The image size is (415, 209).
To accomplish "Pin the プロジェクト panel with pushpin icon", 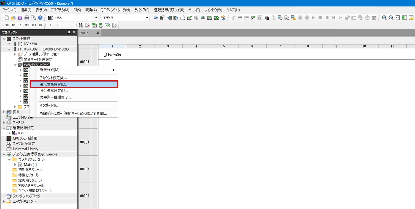I will coord(69,33).
